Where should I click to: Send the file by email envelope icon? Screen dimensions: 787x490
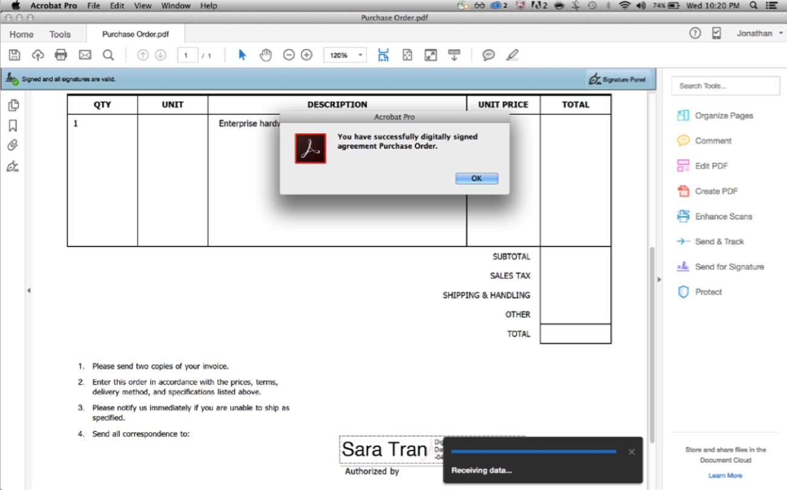[x=85, y=55]
